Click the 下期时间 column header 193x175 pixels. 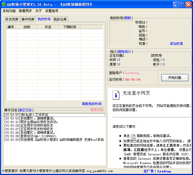pyautogui.click(x=70, y=27)
